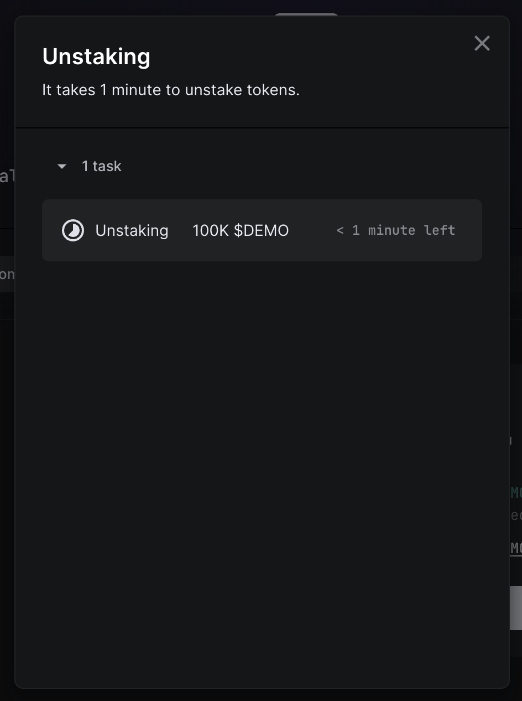Viewport: 522px width, 701px height.
Task: Click the "Unstaking" dialog heading
Action: 96,56
